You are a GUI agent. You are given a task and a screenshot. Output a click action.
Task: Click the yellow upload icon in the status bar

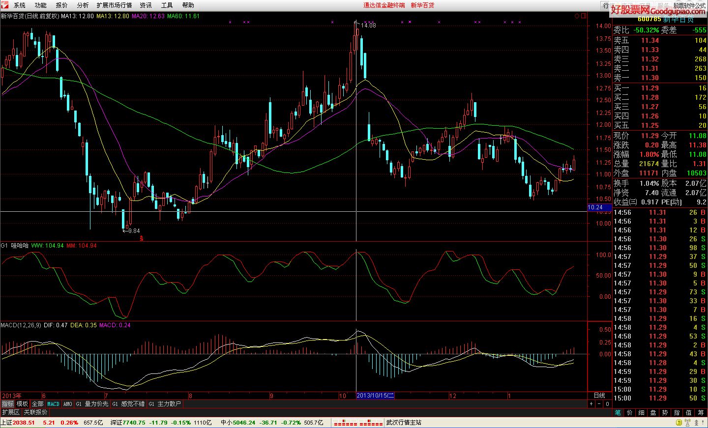[x=678, y=423]
